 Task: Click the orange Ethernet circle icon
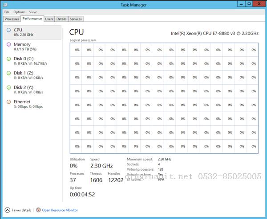9,102
